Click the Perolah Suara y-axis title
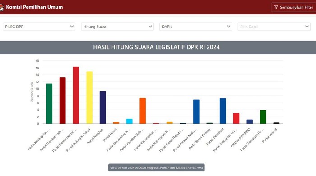The image size is (316, 176). [32, 92]
